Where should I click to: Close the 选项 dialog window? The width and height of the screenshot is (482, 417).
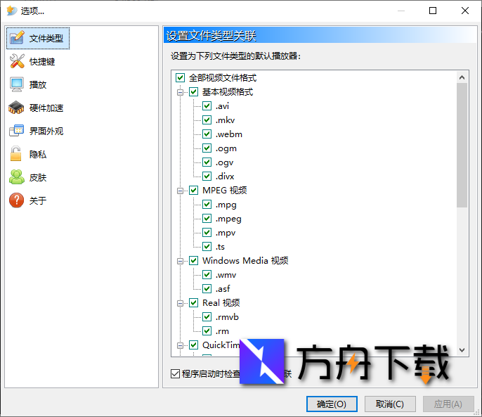pos(465,11)
